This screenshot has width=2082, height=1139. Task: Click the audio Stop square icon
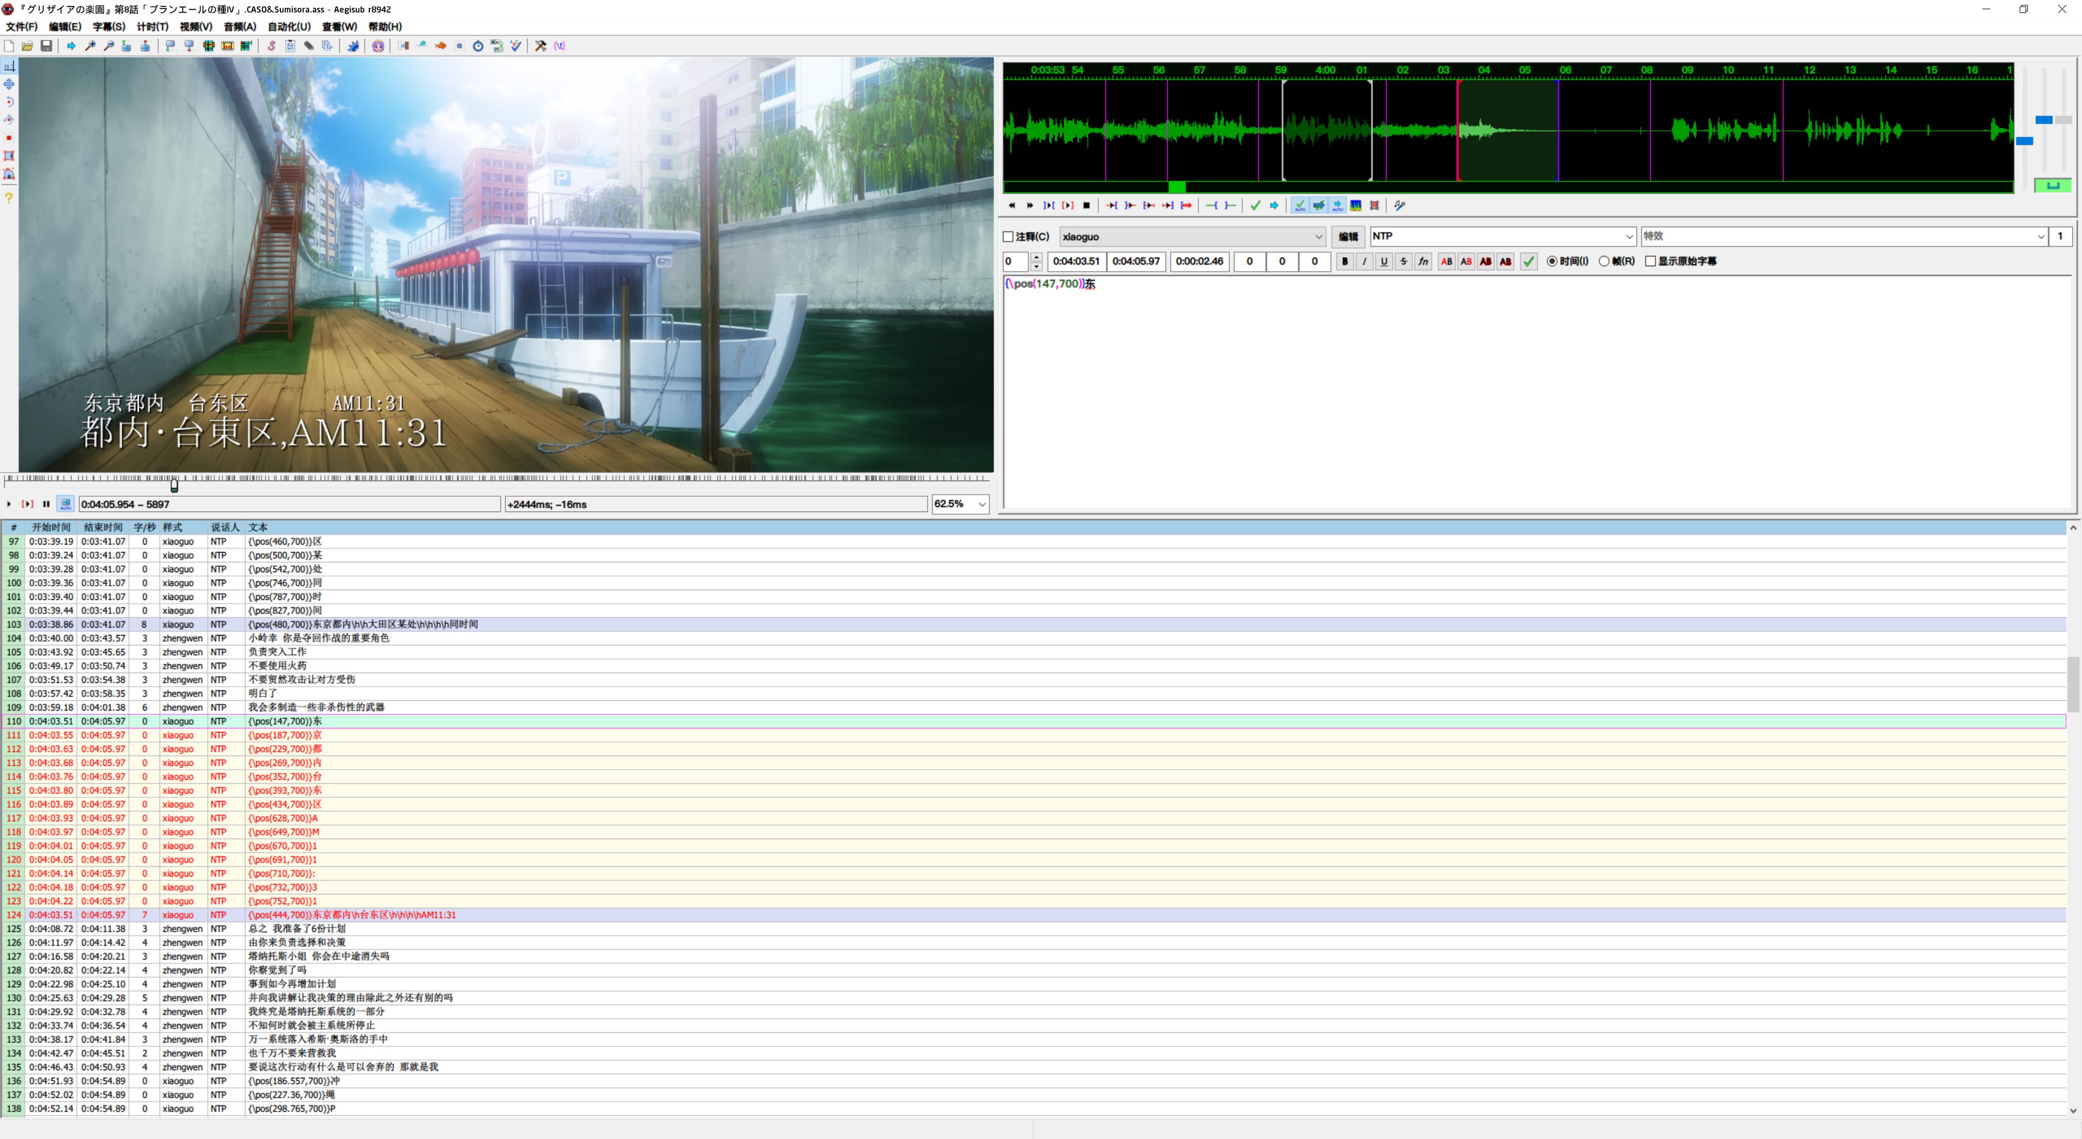[1086, 206]
